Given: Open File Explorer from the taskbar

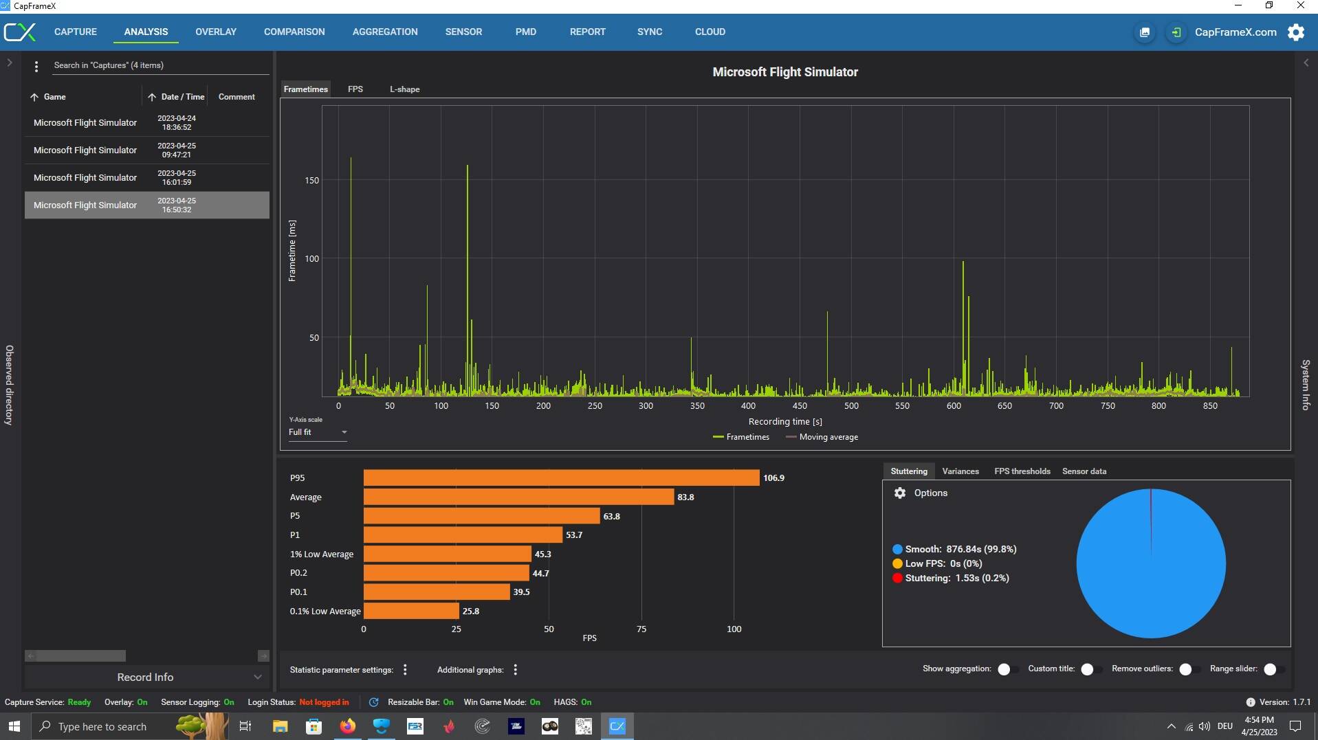Looking at the screenshot, I should pyautogui.click(x=280, y=726).
